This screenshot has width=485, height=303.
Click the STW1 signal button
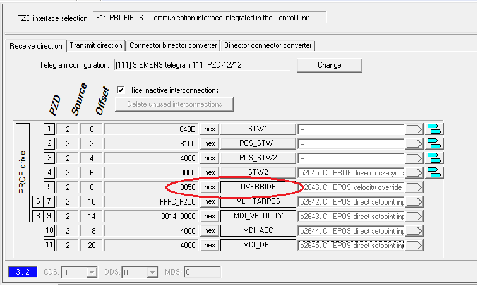[x=258, y=129]
